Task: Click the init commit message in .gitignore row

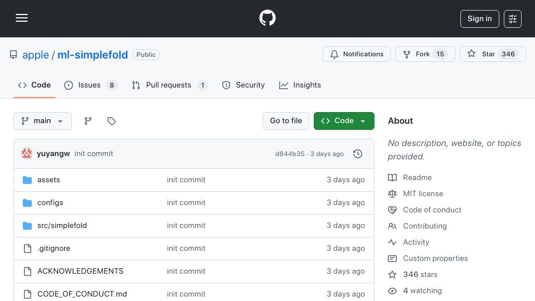Action: 186,249
